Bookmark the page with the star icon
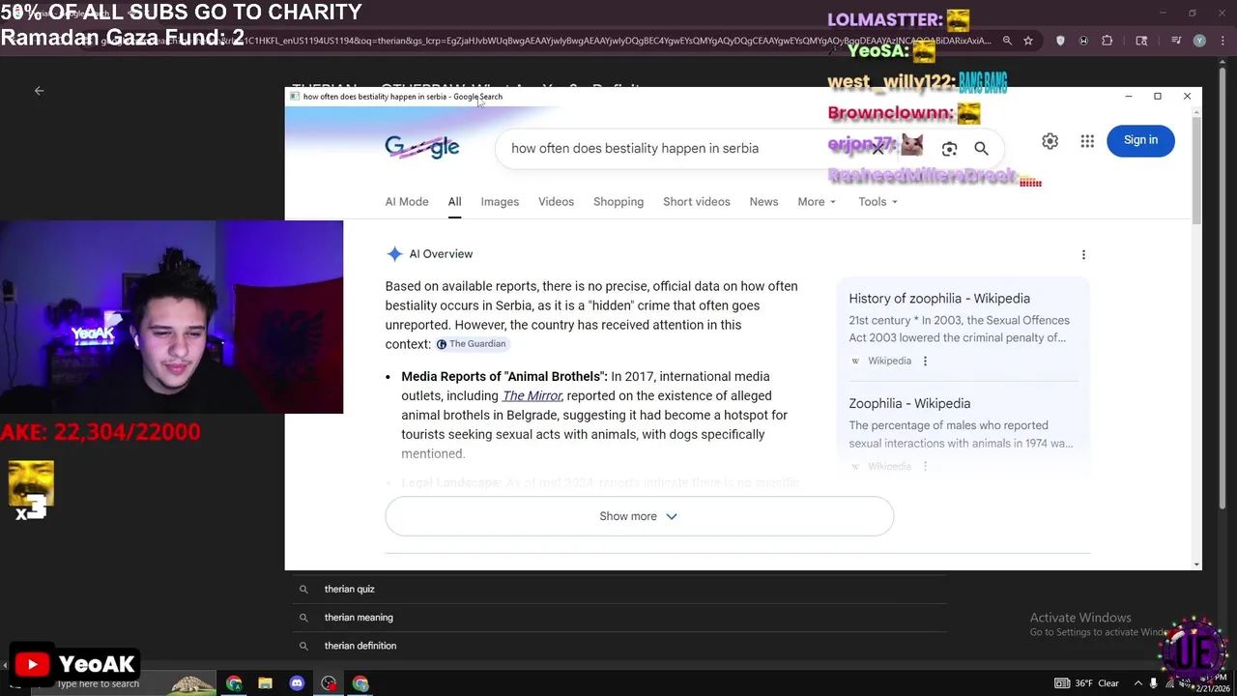Screen dimensions: 1237x696 [1028, 41]
